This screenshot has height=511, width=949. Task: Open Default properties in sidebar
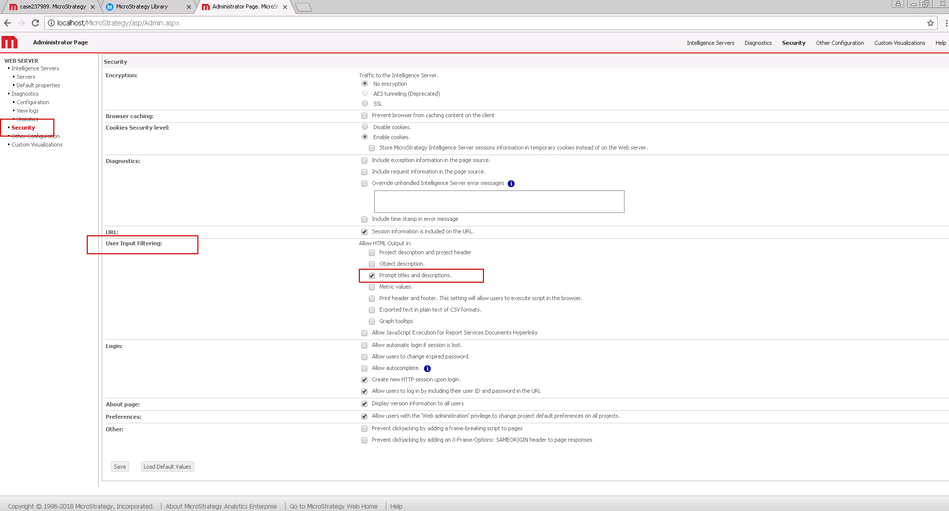(x=38, y=85)
